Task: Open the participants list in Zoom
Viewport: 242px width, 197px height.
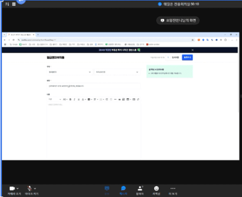Action: coord(140,190)
